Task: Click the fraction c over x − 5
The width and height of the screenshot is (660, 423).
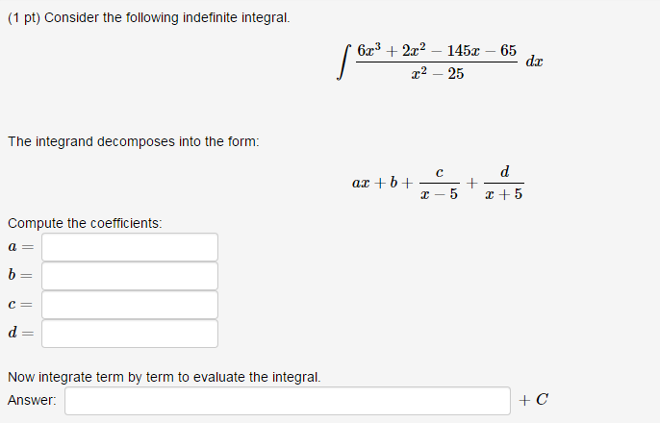Action: click(x=440, y=183)
